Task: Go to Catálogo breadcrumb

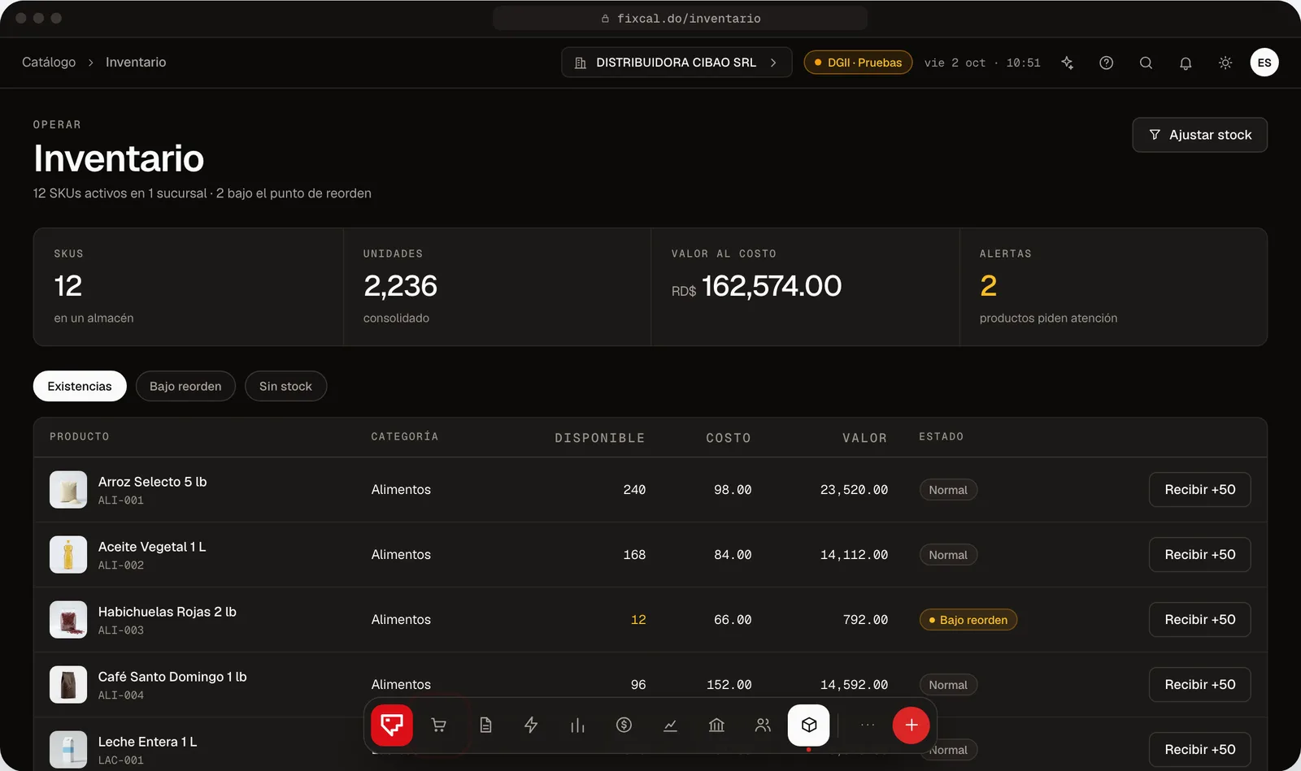Action: tap(49, 63)
